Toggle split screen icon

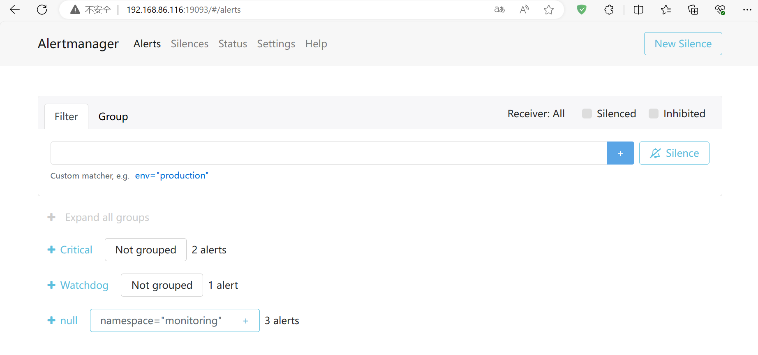pos(638,10)
